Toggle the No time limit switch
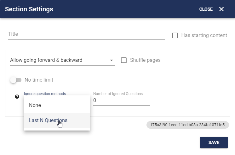 pos(16,80)
